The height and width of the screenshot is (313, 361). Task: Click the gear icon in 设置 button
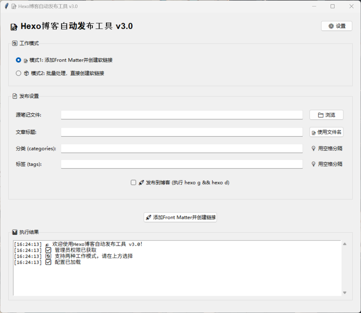coord(331,26)
